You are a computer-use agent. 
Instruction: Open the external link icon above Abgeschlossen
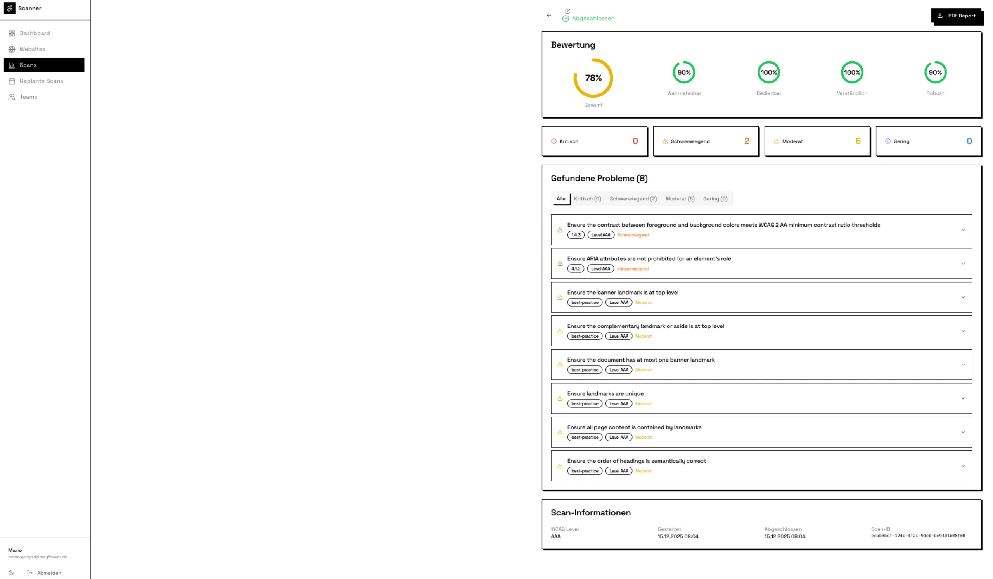(x=568, y=11)
